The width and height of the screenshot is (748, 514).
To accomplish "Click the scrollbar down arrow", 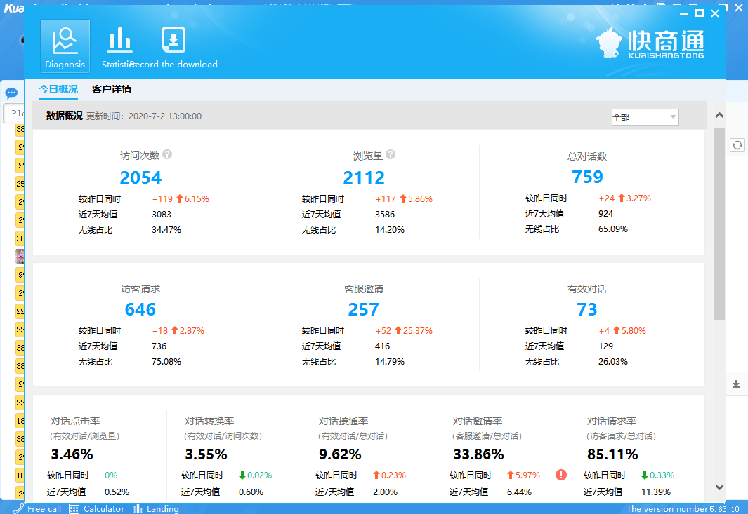I will click(x=719, y=487).
